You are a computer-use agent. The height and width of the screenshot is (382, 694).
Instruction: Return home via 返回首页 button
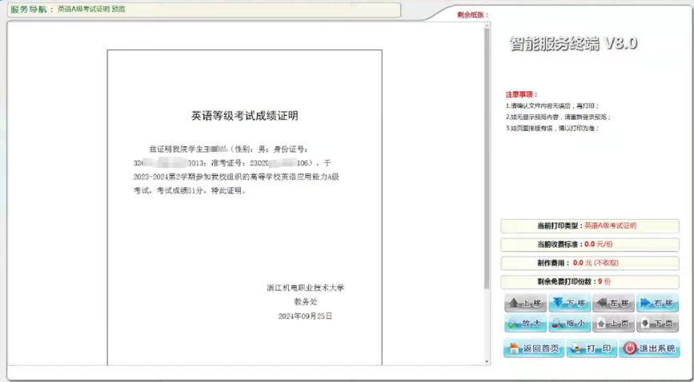532,349
